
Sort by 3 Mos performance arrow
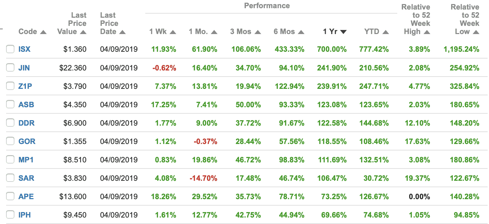(x=258, y=32)
